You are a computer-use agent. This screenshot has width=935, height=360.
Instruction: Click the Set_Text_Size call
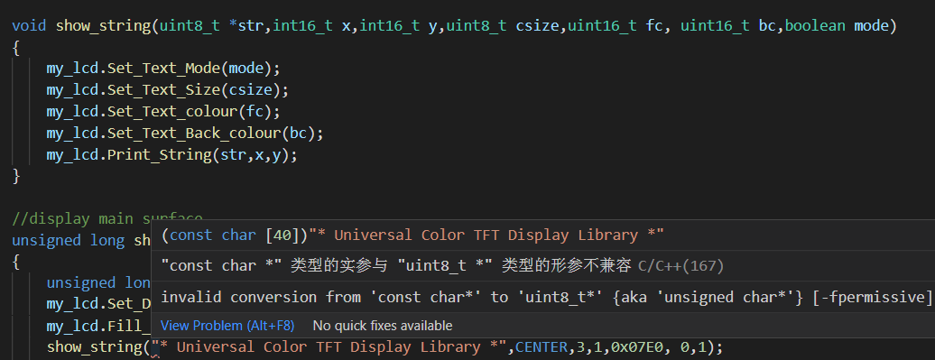(x=163, y=90)
